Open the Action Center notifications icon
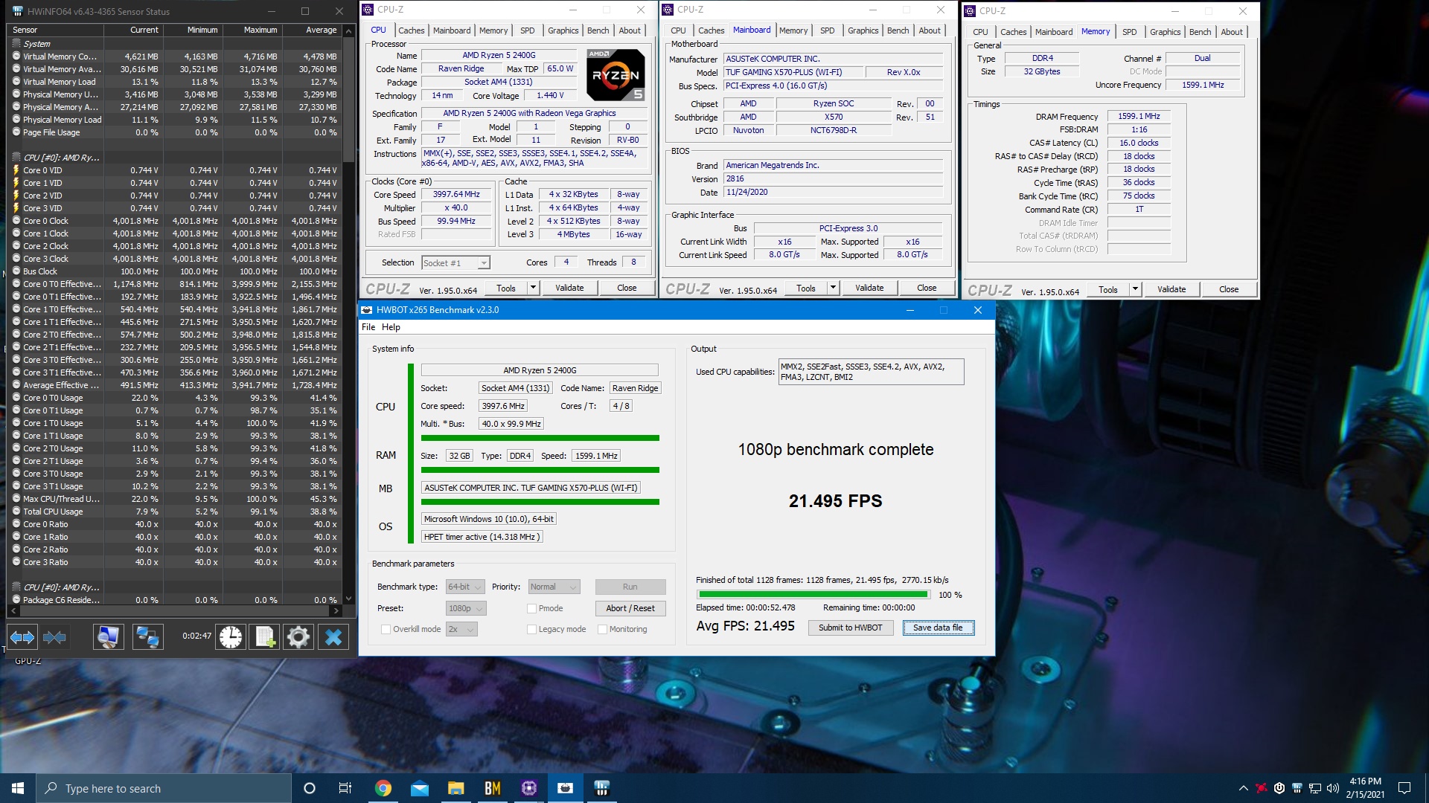The width and height of the screenshot is (1429, 803). (1404, 788)
